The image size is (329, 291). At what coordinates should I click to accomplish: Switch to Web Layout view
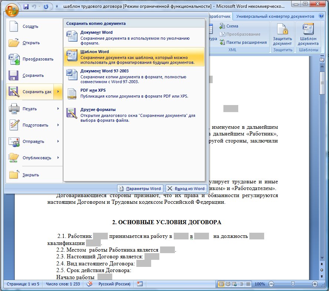point(235,284)
